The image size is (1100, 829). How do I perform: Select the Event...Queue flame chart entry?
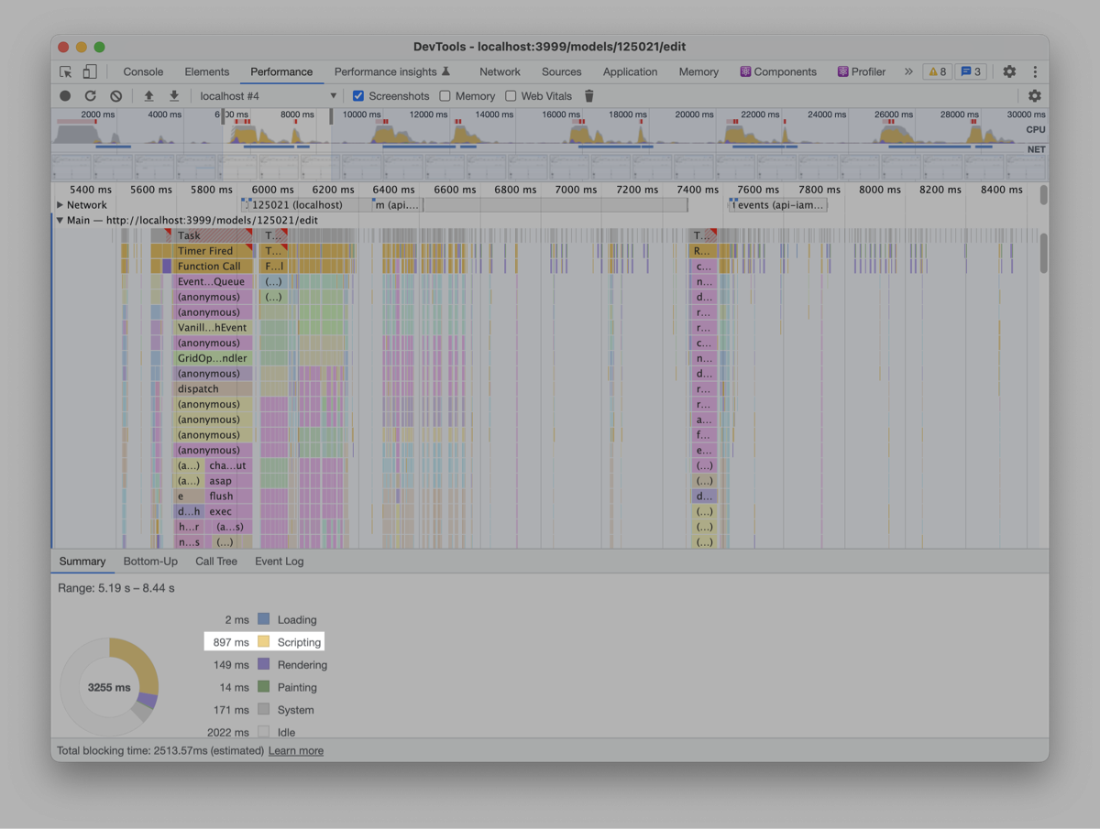(x=213, y=282)
